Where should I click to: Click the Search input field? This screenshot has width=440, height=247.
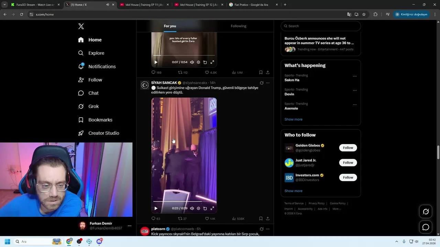(x=321, y=26)
